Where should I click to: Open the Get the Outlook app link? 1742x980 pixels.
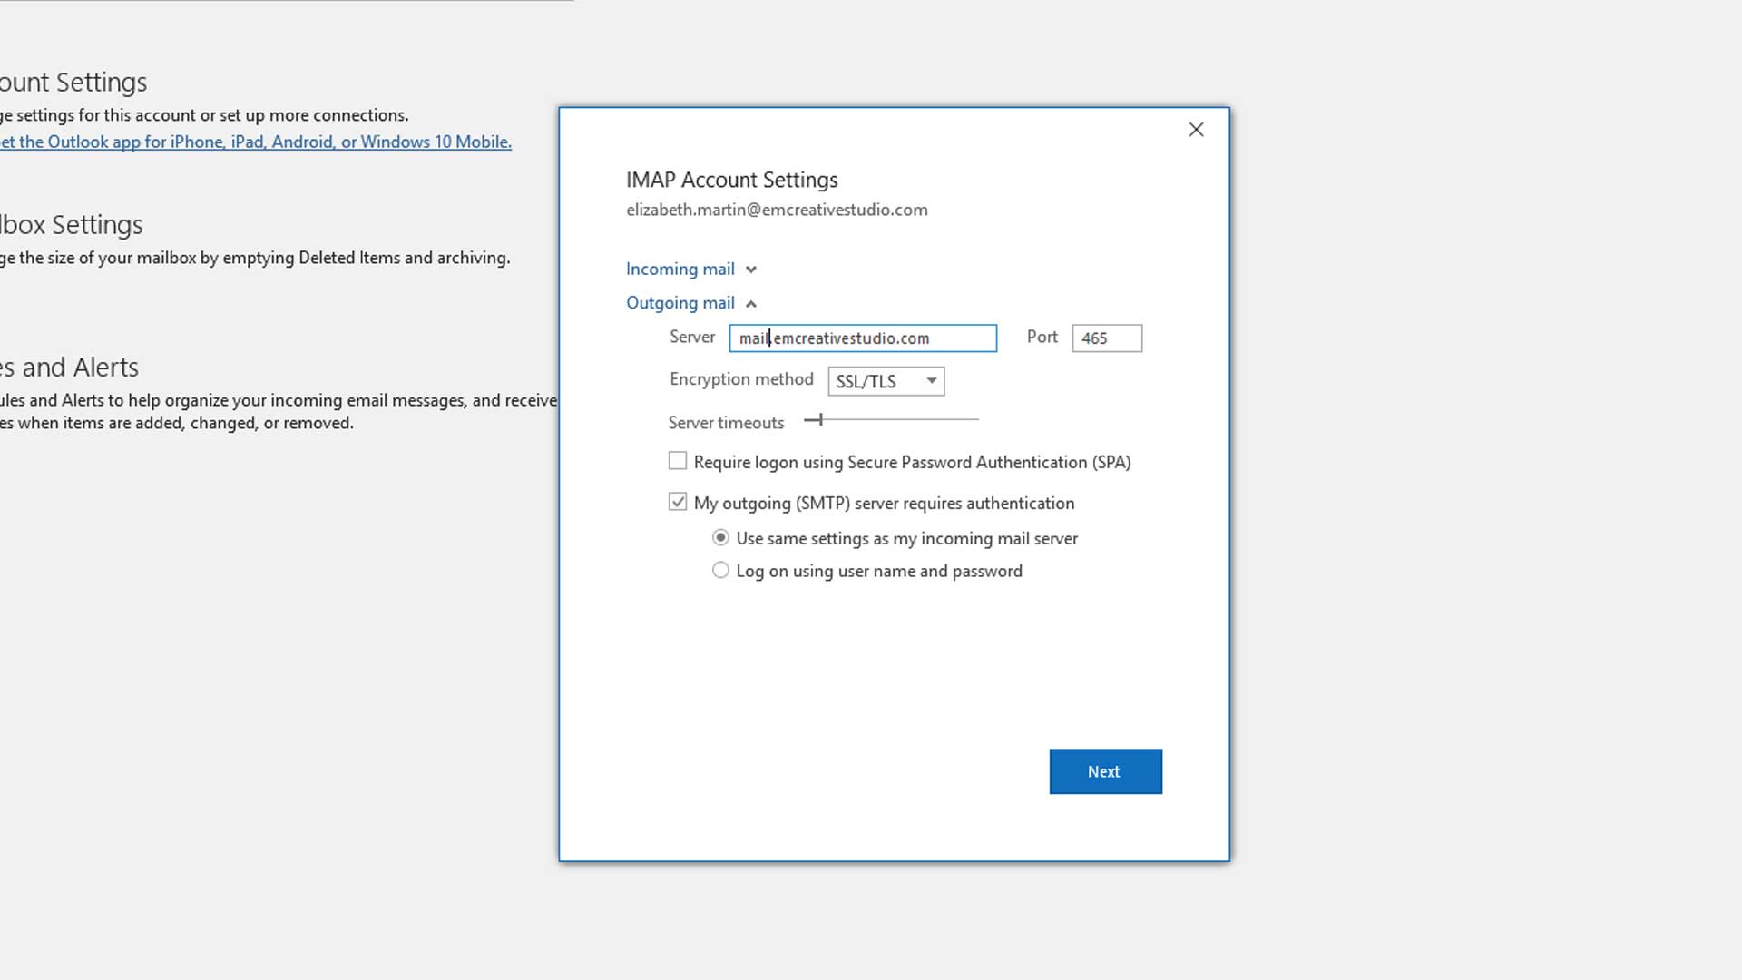256,142
